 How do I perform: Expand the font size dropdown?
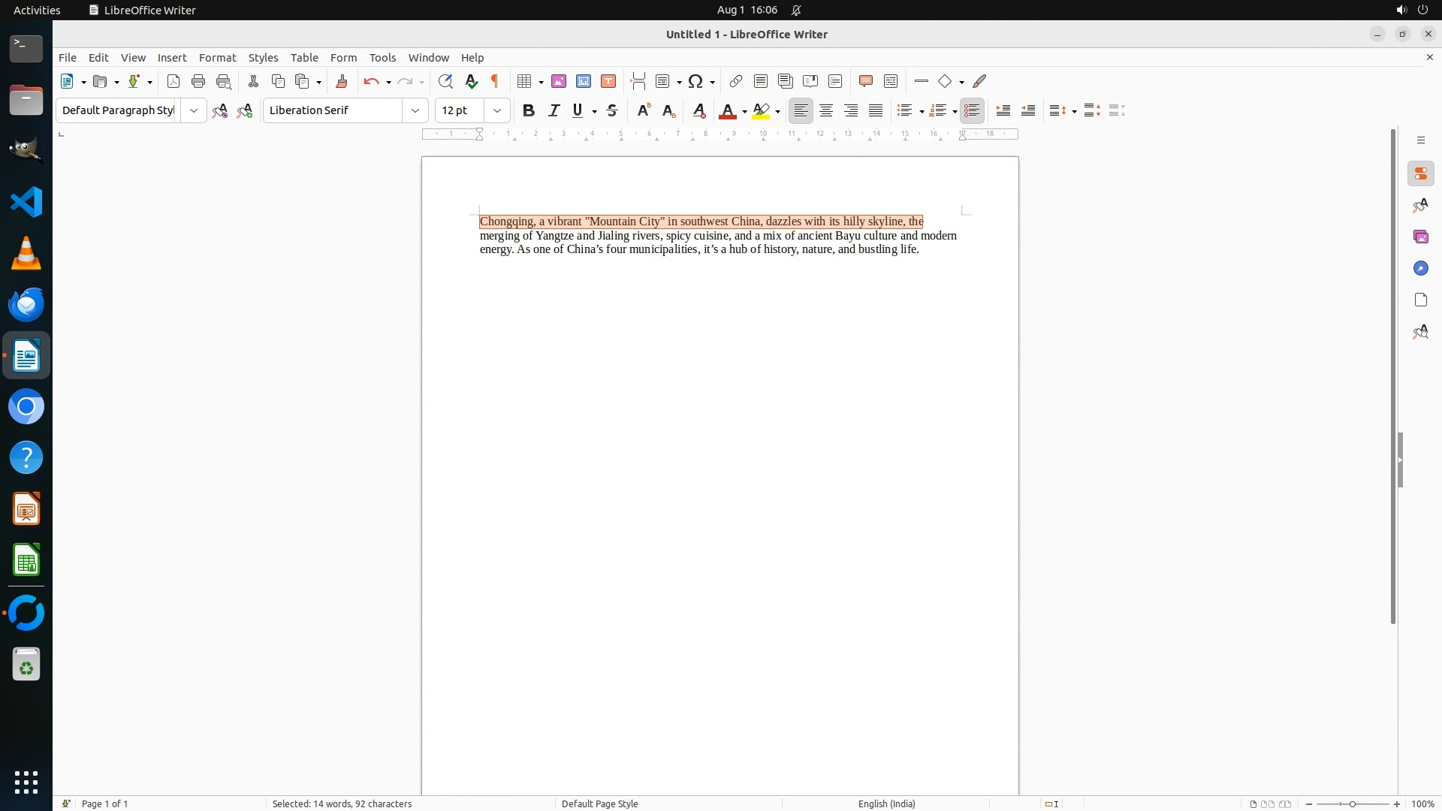[x=497, y=110]
